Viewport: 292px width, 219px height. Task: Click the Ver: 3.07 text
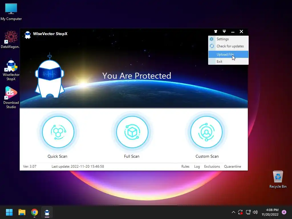click(x=30, y=167)
